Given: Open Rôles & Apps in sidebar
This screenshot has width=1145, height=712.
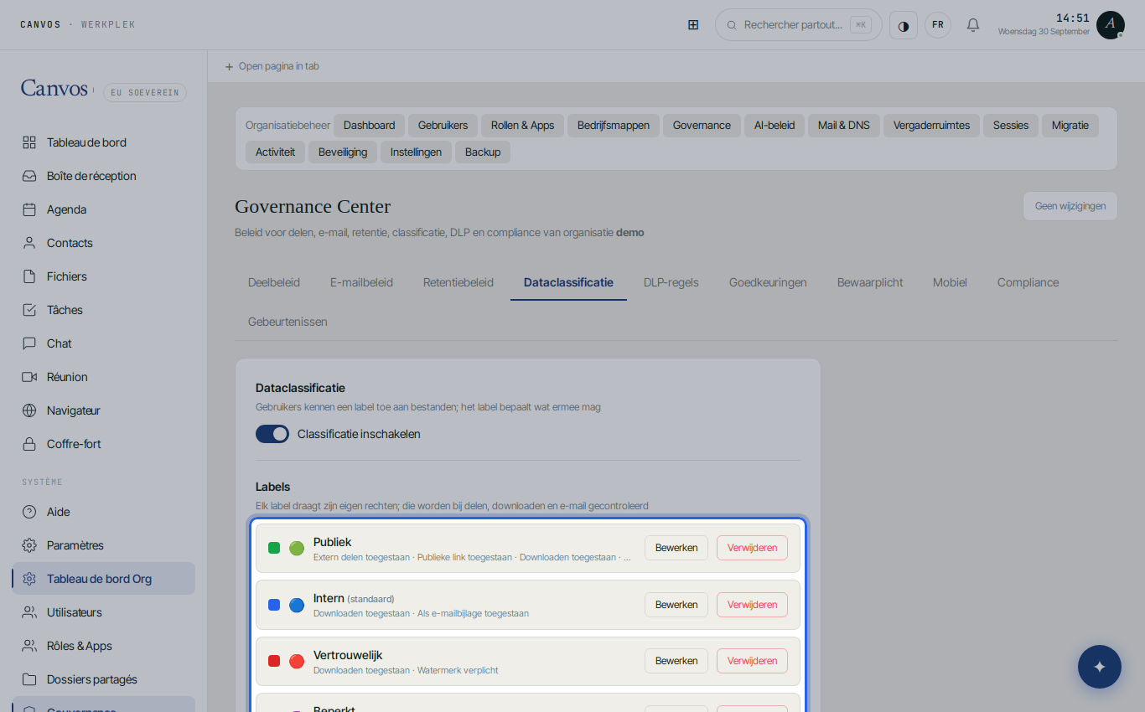Looking at the screenshot, I should (104, 646).
